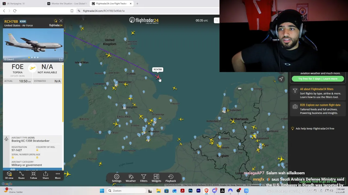Switch to Monitor the Situation tab
This screenshot has width=348, height=195.
coord(67,4)
